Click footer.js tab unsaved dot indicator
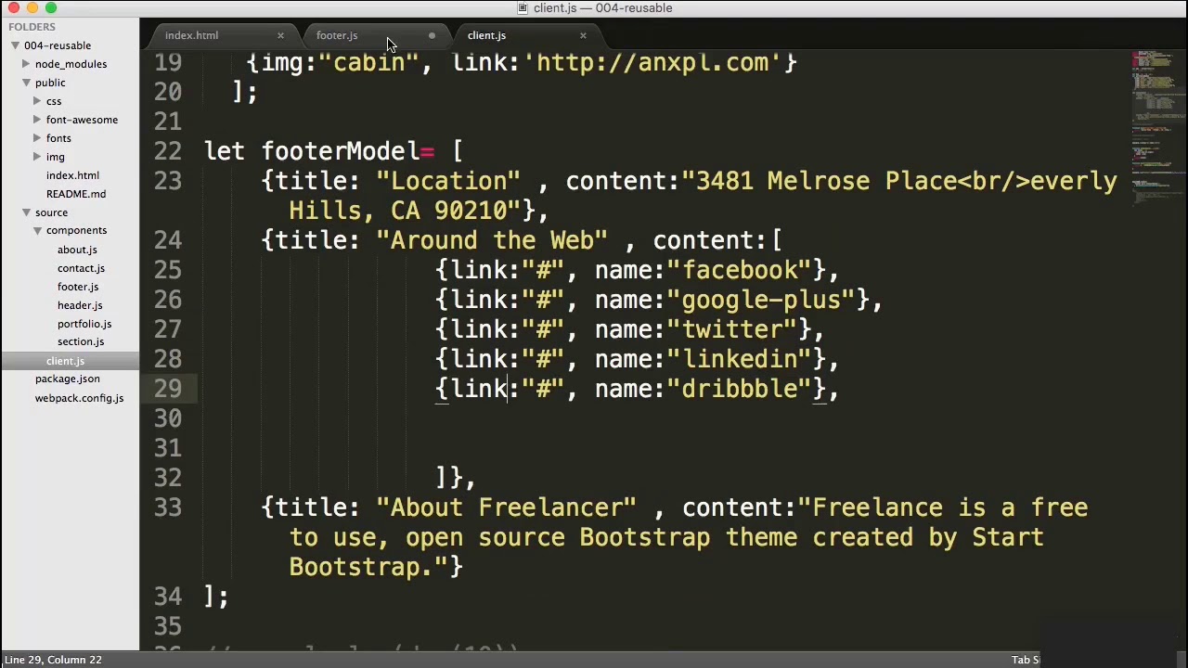The width and height of the screenshot is (1188, 668). (432, 36)
